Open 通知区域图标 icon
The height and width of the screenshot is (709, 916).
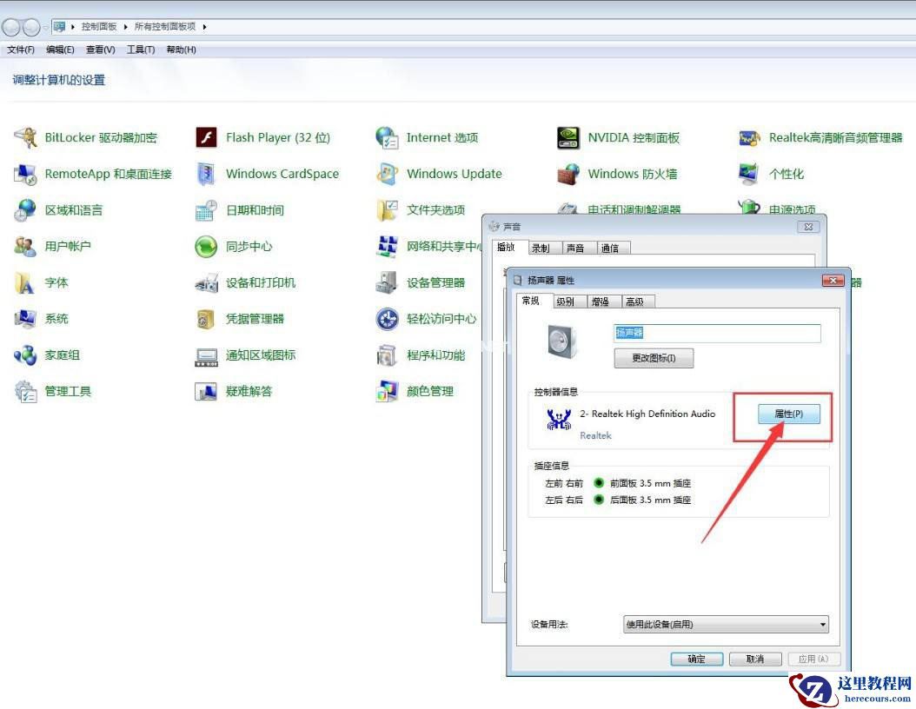[x=206, y=356]
